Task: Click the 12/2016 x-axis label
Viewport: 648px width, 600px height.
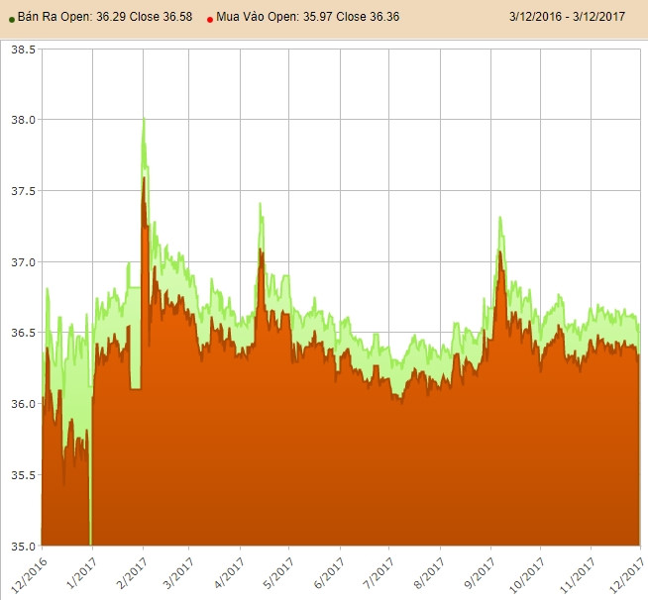Action: pos(27,572)
